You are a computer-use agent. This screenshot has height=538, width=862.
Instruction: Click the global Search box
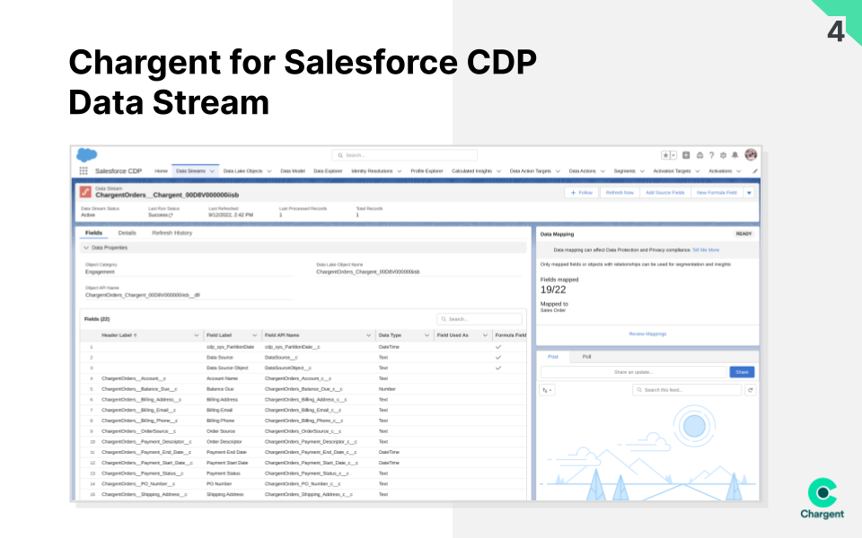(405, 155)
